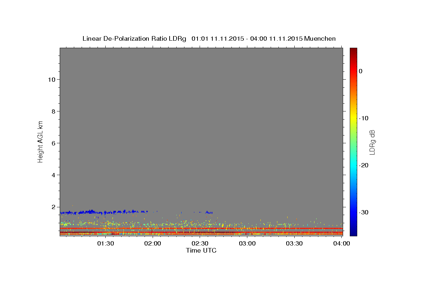Image resolution: width=424 pixels, height=283 pixels.
Task: Select the 02:00 time tick label
Action: 153,243
